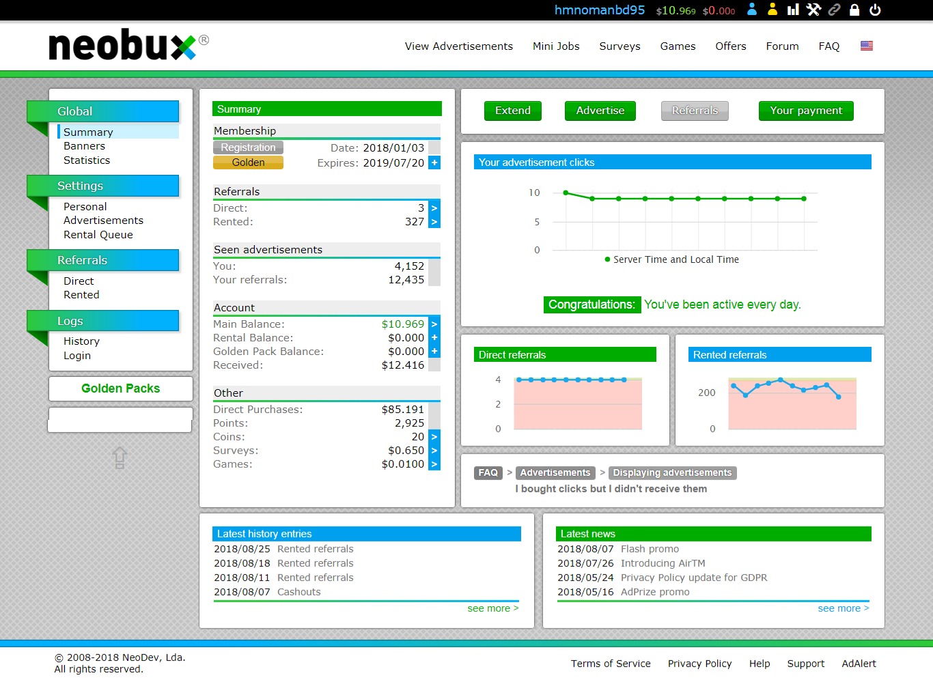Click the empty box below Golden Packs
933x680 pixels.
pyautogui.click(x=120, y=420)
